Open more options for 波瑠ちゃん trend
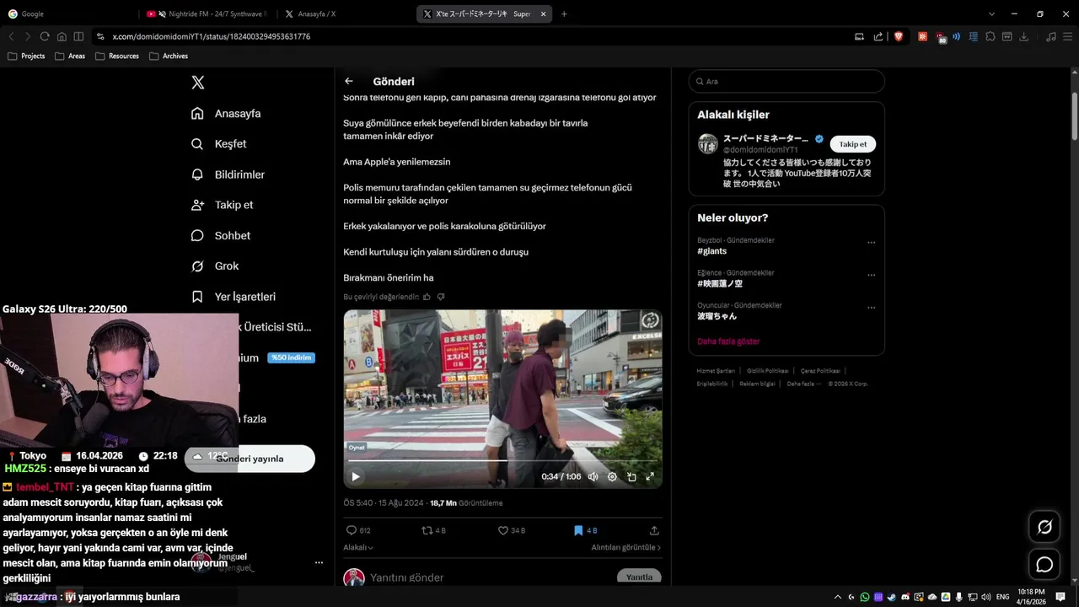 click(872, 308)
